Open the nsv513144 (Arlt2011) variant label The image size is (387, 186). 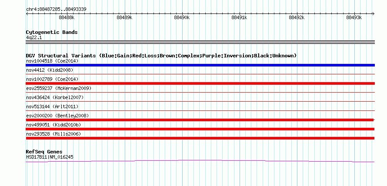pyautogui.click(x=52, y=106)
